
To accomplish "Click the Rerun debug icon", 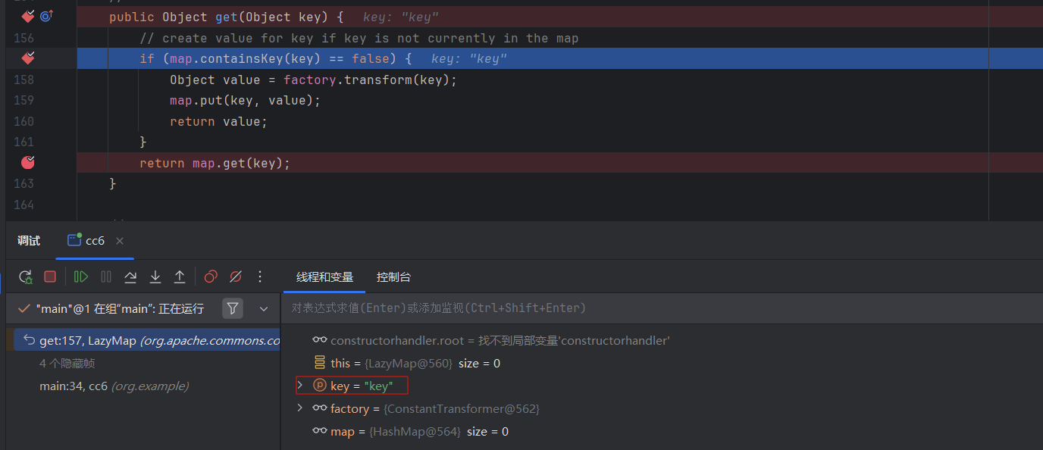I will coord(26,277).
